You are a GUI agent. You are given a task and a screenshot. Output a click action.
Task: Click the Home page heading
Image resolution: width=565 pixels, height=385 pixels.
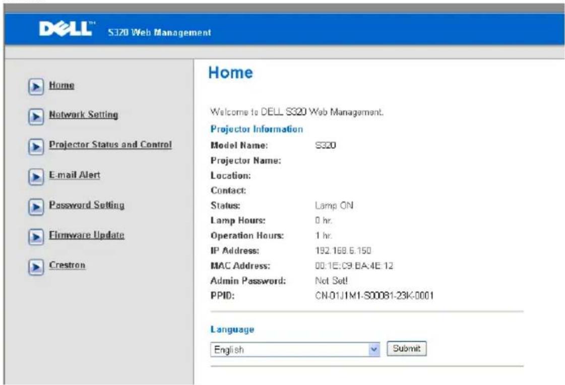pos(231,72)
